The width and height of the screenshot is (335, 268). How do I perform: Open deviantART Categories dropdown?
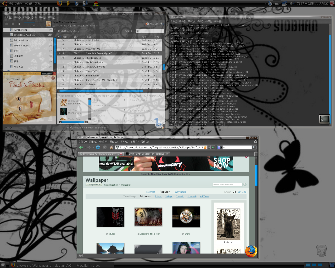tap(93, 185)
